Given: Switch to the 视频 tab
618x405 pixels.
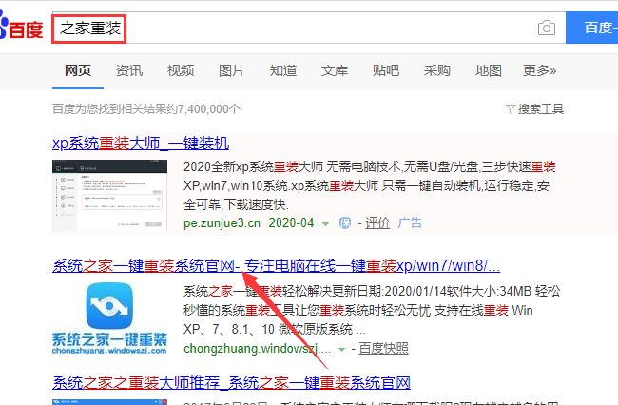Looking at the screenshot, I should (181, 70).
